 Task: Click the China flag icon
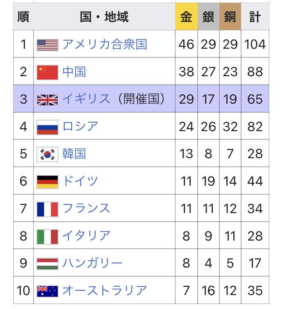[47, 72]
